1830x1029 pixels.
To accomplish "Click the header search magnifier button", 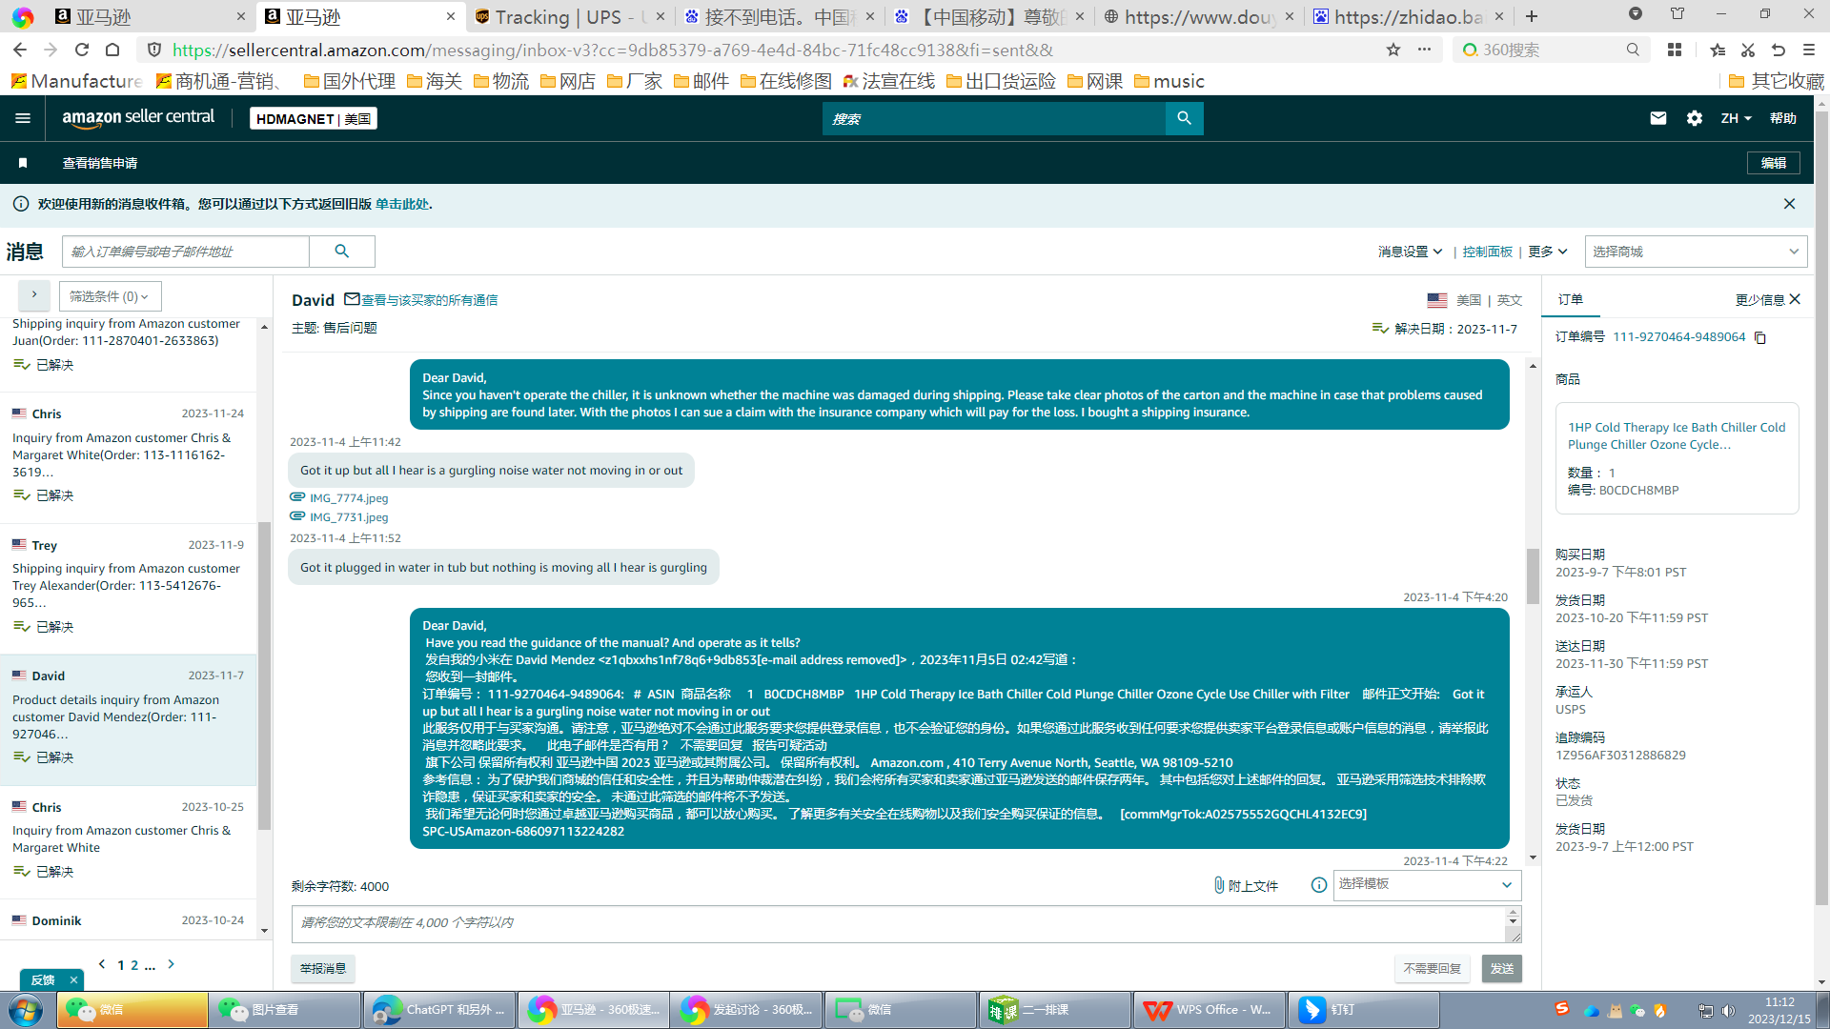I will (x=1184, y=118).
